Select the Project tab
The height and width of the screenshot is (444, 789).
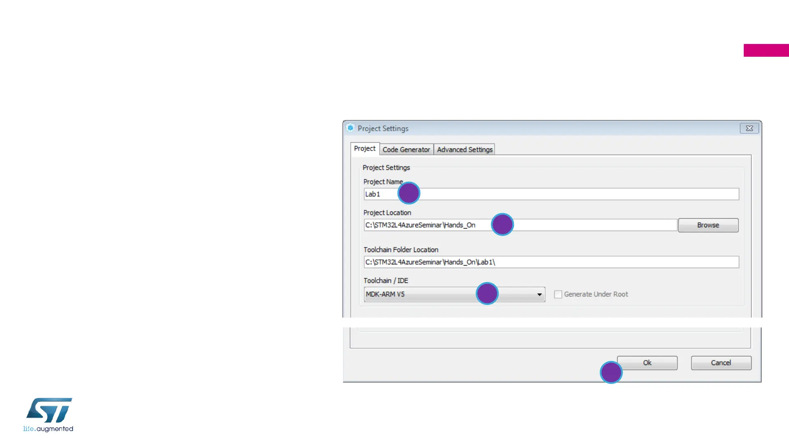point(365,149)
